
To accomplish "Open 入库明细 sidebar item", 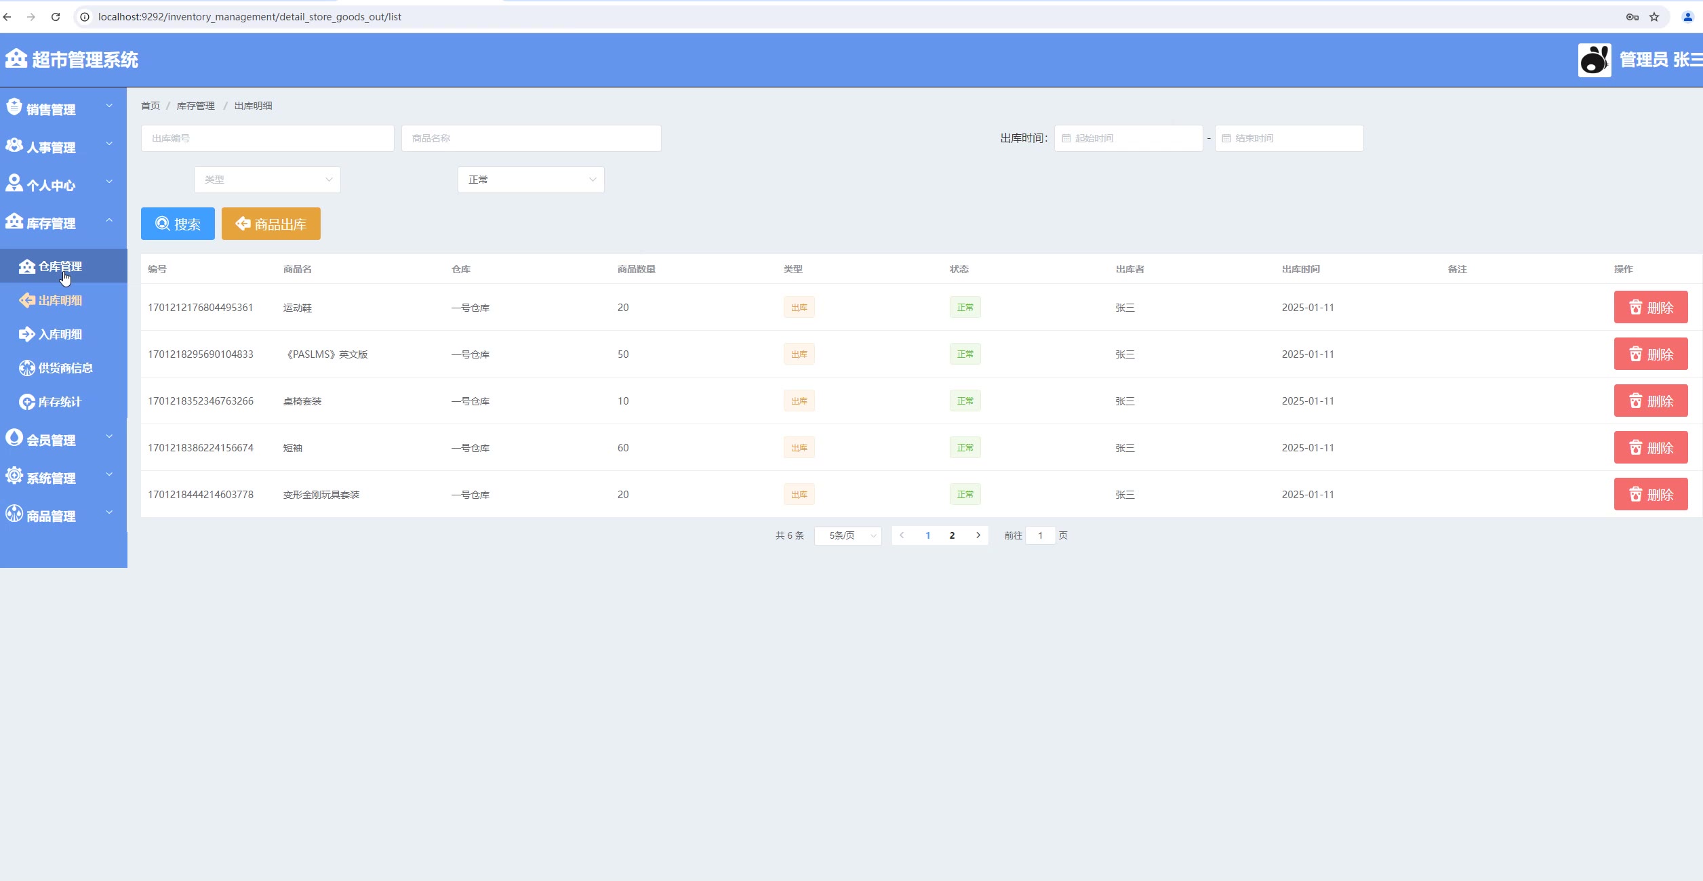I will click(60, 334).
